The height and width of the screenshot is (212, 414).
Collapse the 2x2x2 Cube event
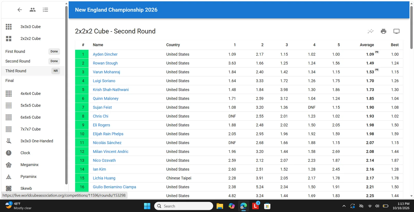[x=33, y=38]
